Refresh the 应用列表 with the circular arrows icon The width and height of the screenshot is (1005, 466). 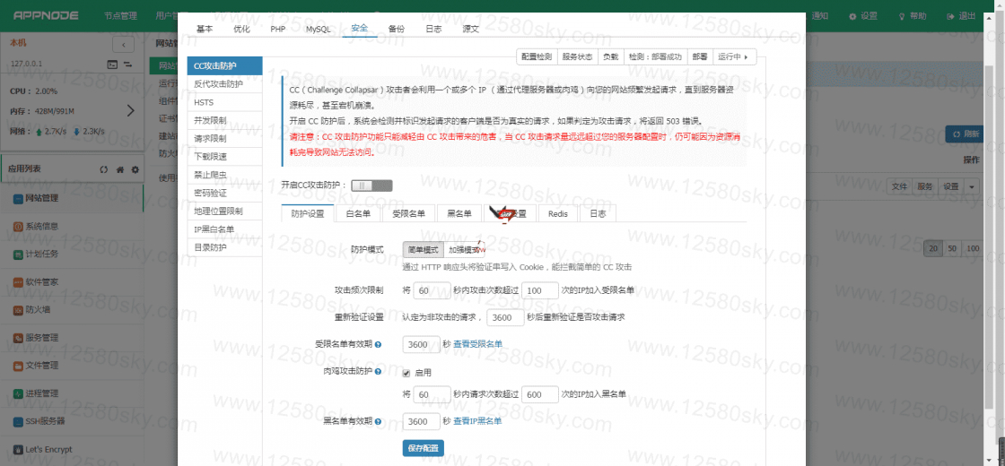(104, 169)
